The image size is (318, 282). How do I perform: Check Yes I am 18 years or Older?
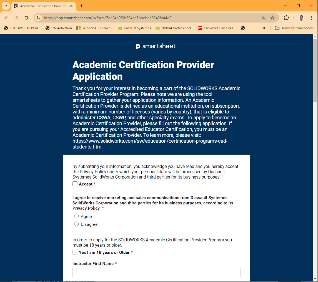point(75,252)
